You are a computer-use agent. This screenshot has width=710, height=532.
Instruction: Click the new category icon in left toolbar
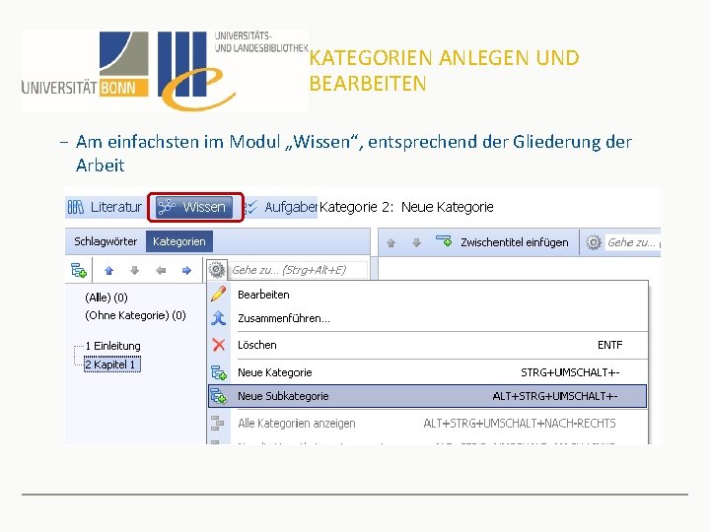[x=79, y=270]
